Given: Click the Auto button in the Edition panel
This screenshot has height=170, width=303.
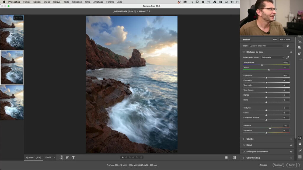Looking at the screenshot, I should click(x=275, y=40).
